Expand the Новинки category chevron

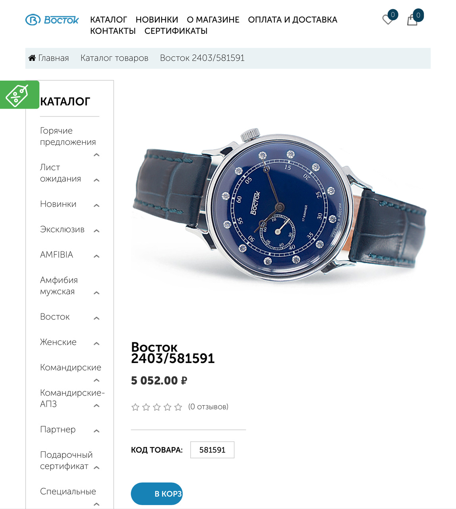pos(97,205)
